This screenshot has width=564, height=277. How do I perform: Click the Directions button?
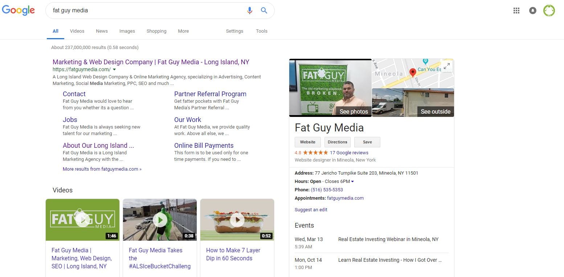(338, 142)
